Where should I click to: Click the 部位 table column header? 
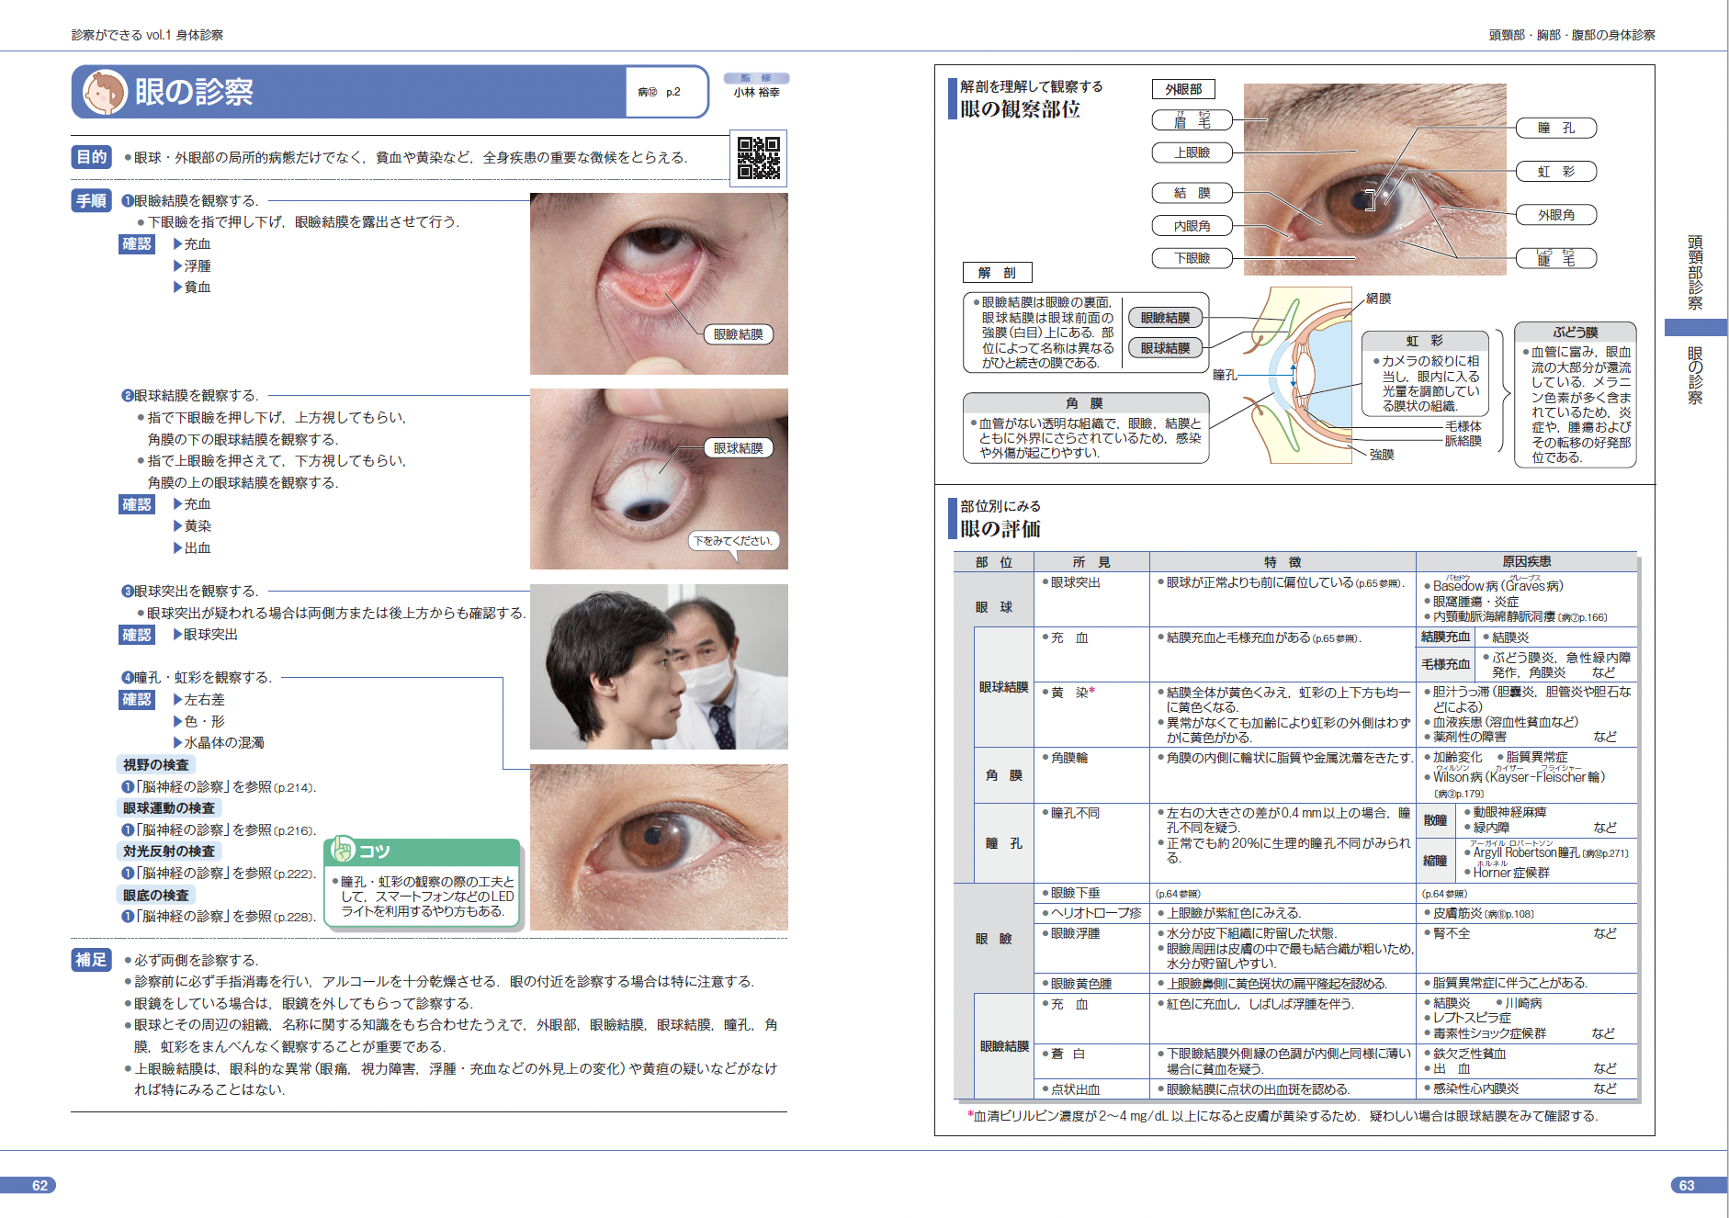point(994,562)
